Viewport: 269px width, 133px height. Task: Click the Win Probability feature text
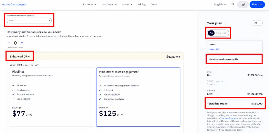[x=111, y=95]
